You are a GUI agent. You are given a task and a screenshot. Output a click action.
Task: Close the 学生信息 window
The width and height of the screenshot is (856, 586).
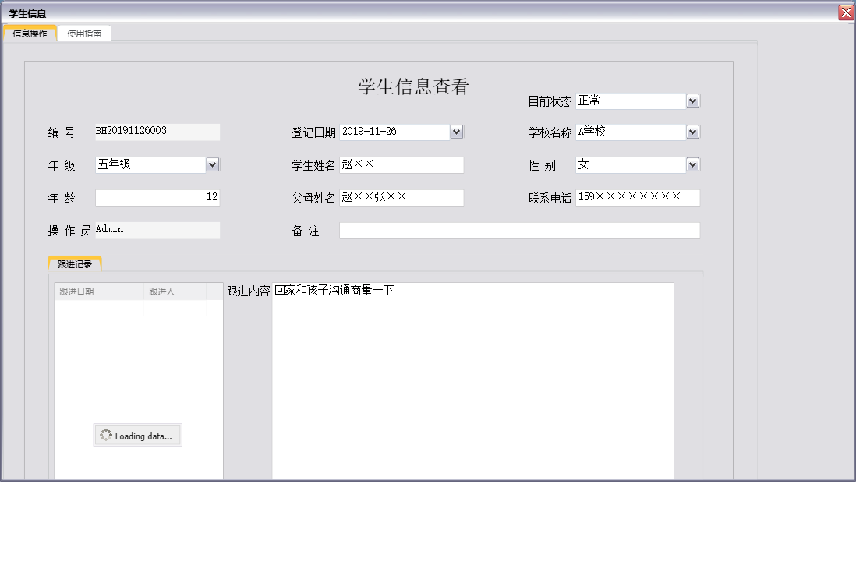(x=847, y=12)
